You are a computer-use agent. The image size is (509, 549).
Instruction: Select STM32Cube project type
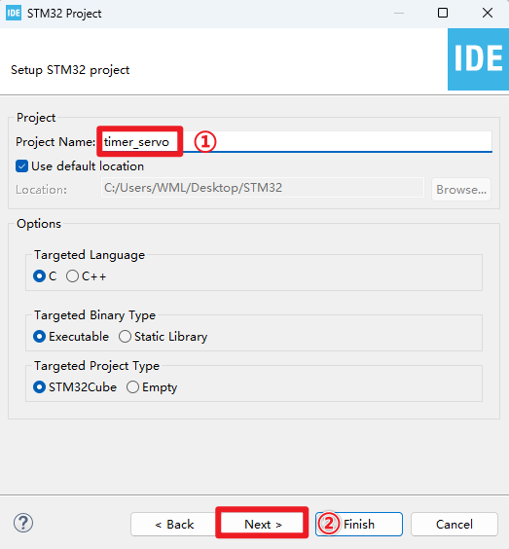tap(39, 387)
